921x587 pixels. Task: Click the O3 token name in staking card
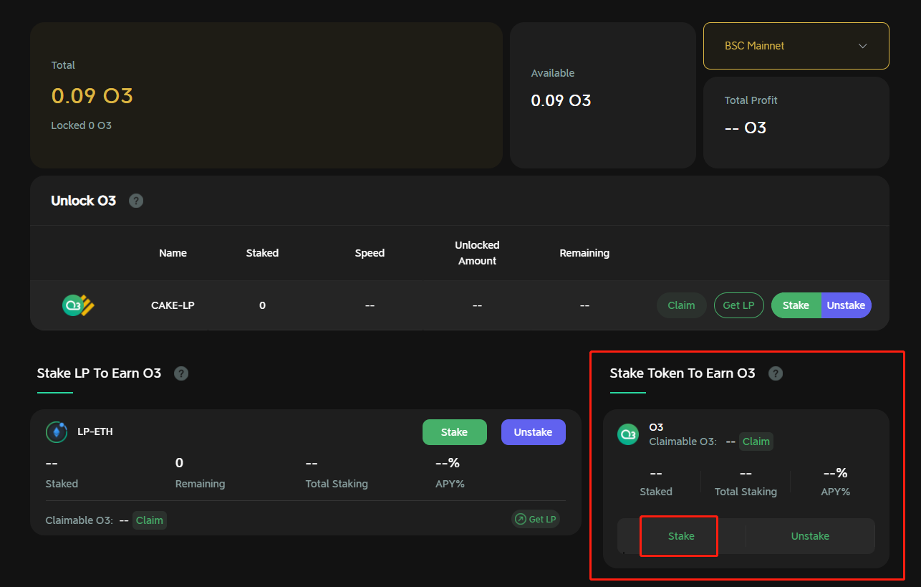tap(656, 427)
